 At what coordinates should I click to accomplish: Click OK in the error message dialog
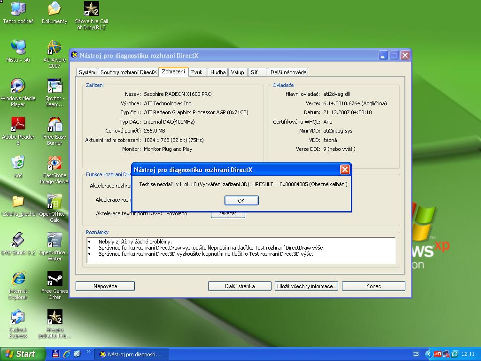click(x=241, y=200)
